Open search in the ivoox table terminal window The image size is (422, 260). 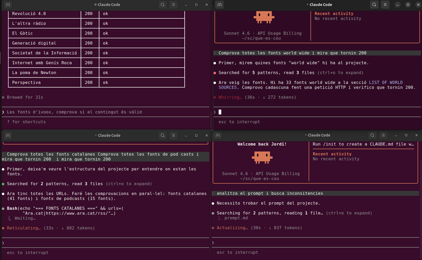point(162,5)
